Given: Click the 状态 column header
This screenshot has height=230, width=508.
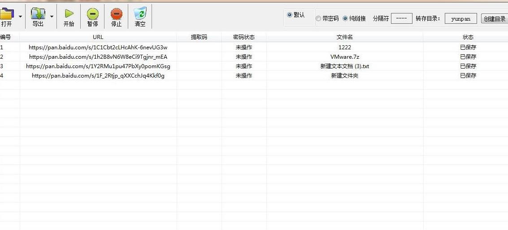Looking at the screenshot, I should point(468,37).
